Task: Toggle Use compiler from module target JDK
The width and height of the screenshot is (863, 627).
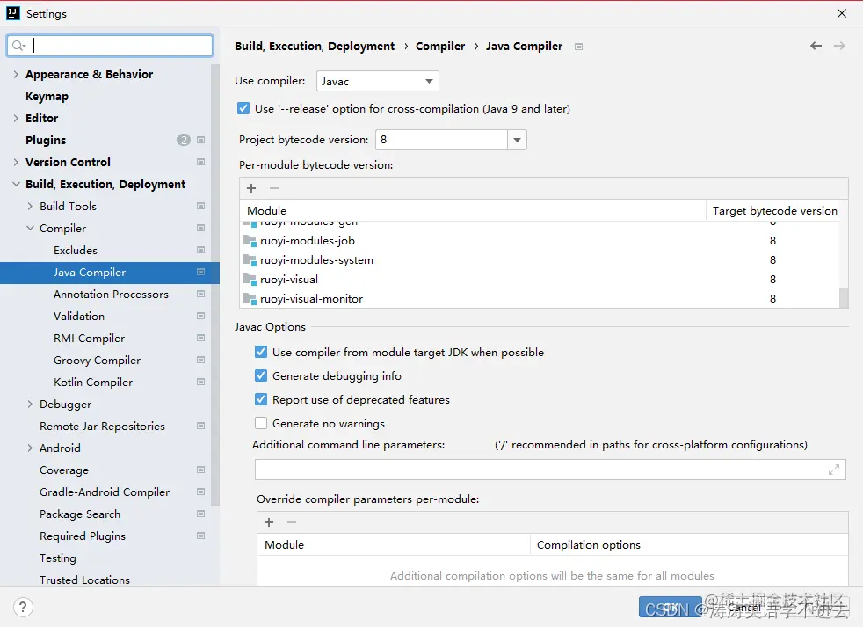Action: (x=261, y=352)
